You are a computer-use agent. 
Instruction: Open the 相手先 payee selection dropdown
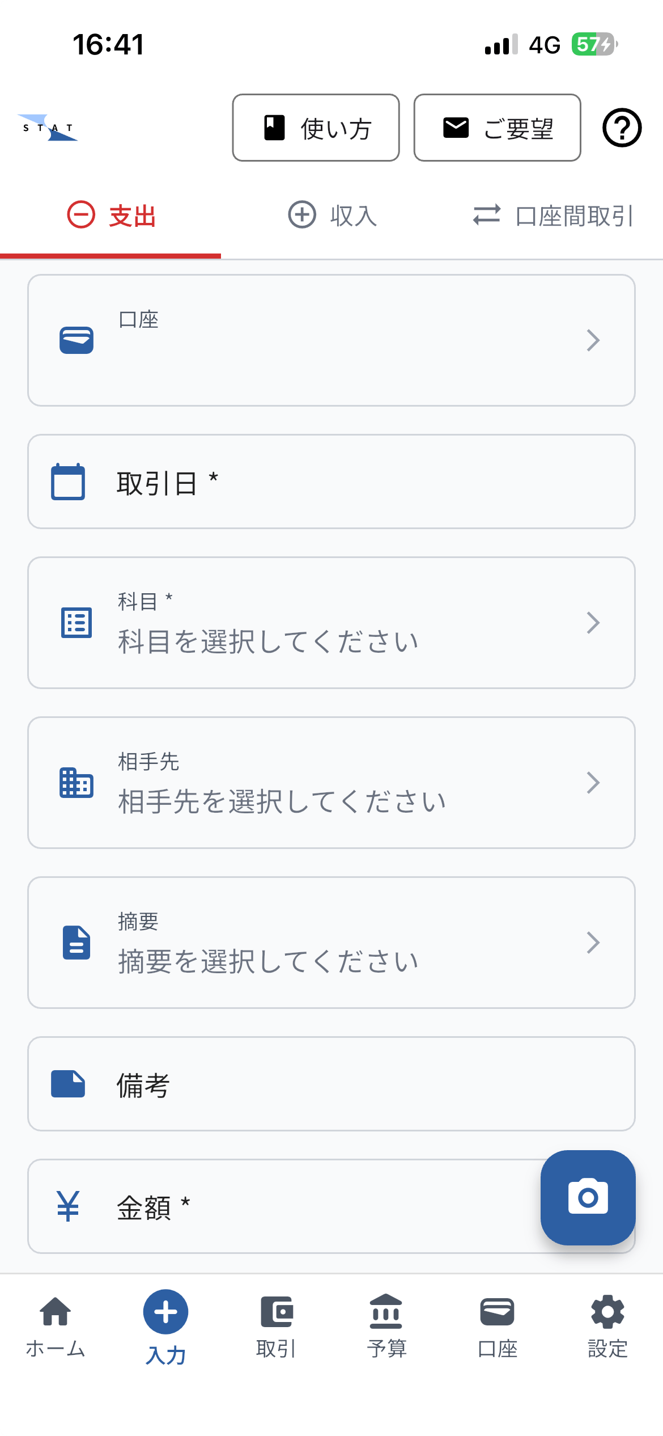point(331,783)
